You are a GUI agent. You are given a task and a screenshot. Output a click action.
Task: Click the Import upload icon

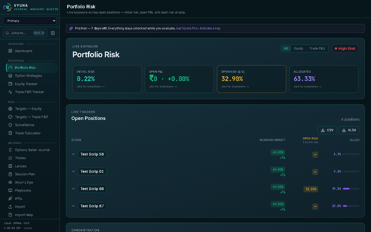point(10,207)
